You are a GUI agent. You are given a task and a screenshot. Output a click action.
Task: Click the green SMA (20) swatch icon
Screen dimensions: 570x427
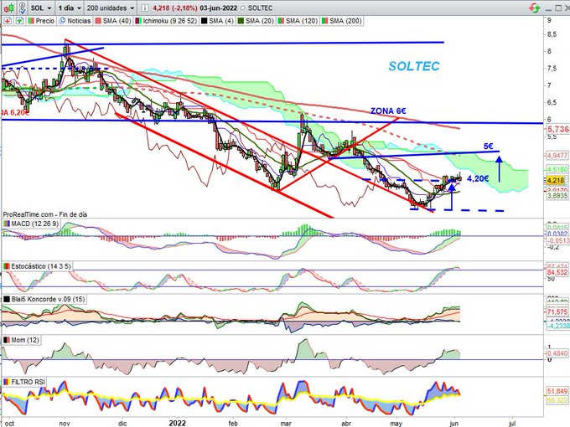coord(241,21)
